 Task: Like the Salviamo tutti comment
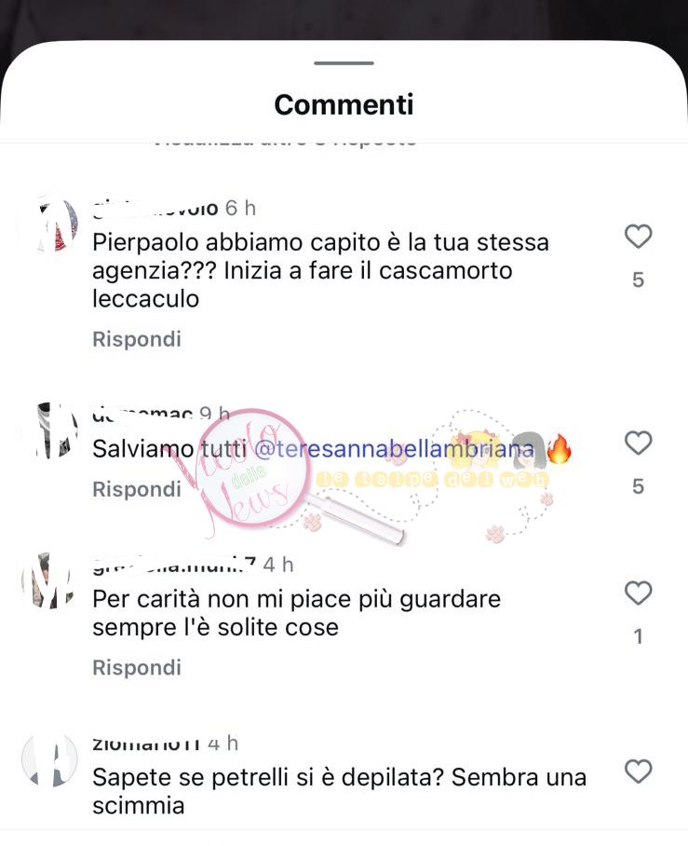tap(638, 443)
